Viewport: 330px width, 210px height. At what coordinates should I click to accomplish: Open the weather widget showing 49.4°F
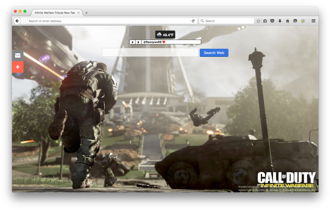pyautogui.click(x=165, y=35)
